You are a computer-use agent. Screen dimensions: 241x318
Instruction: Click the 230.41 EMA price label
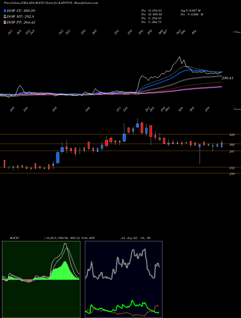[228, 78]
